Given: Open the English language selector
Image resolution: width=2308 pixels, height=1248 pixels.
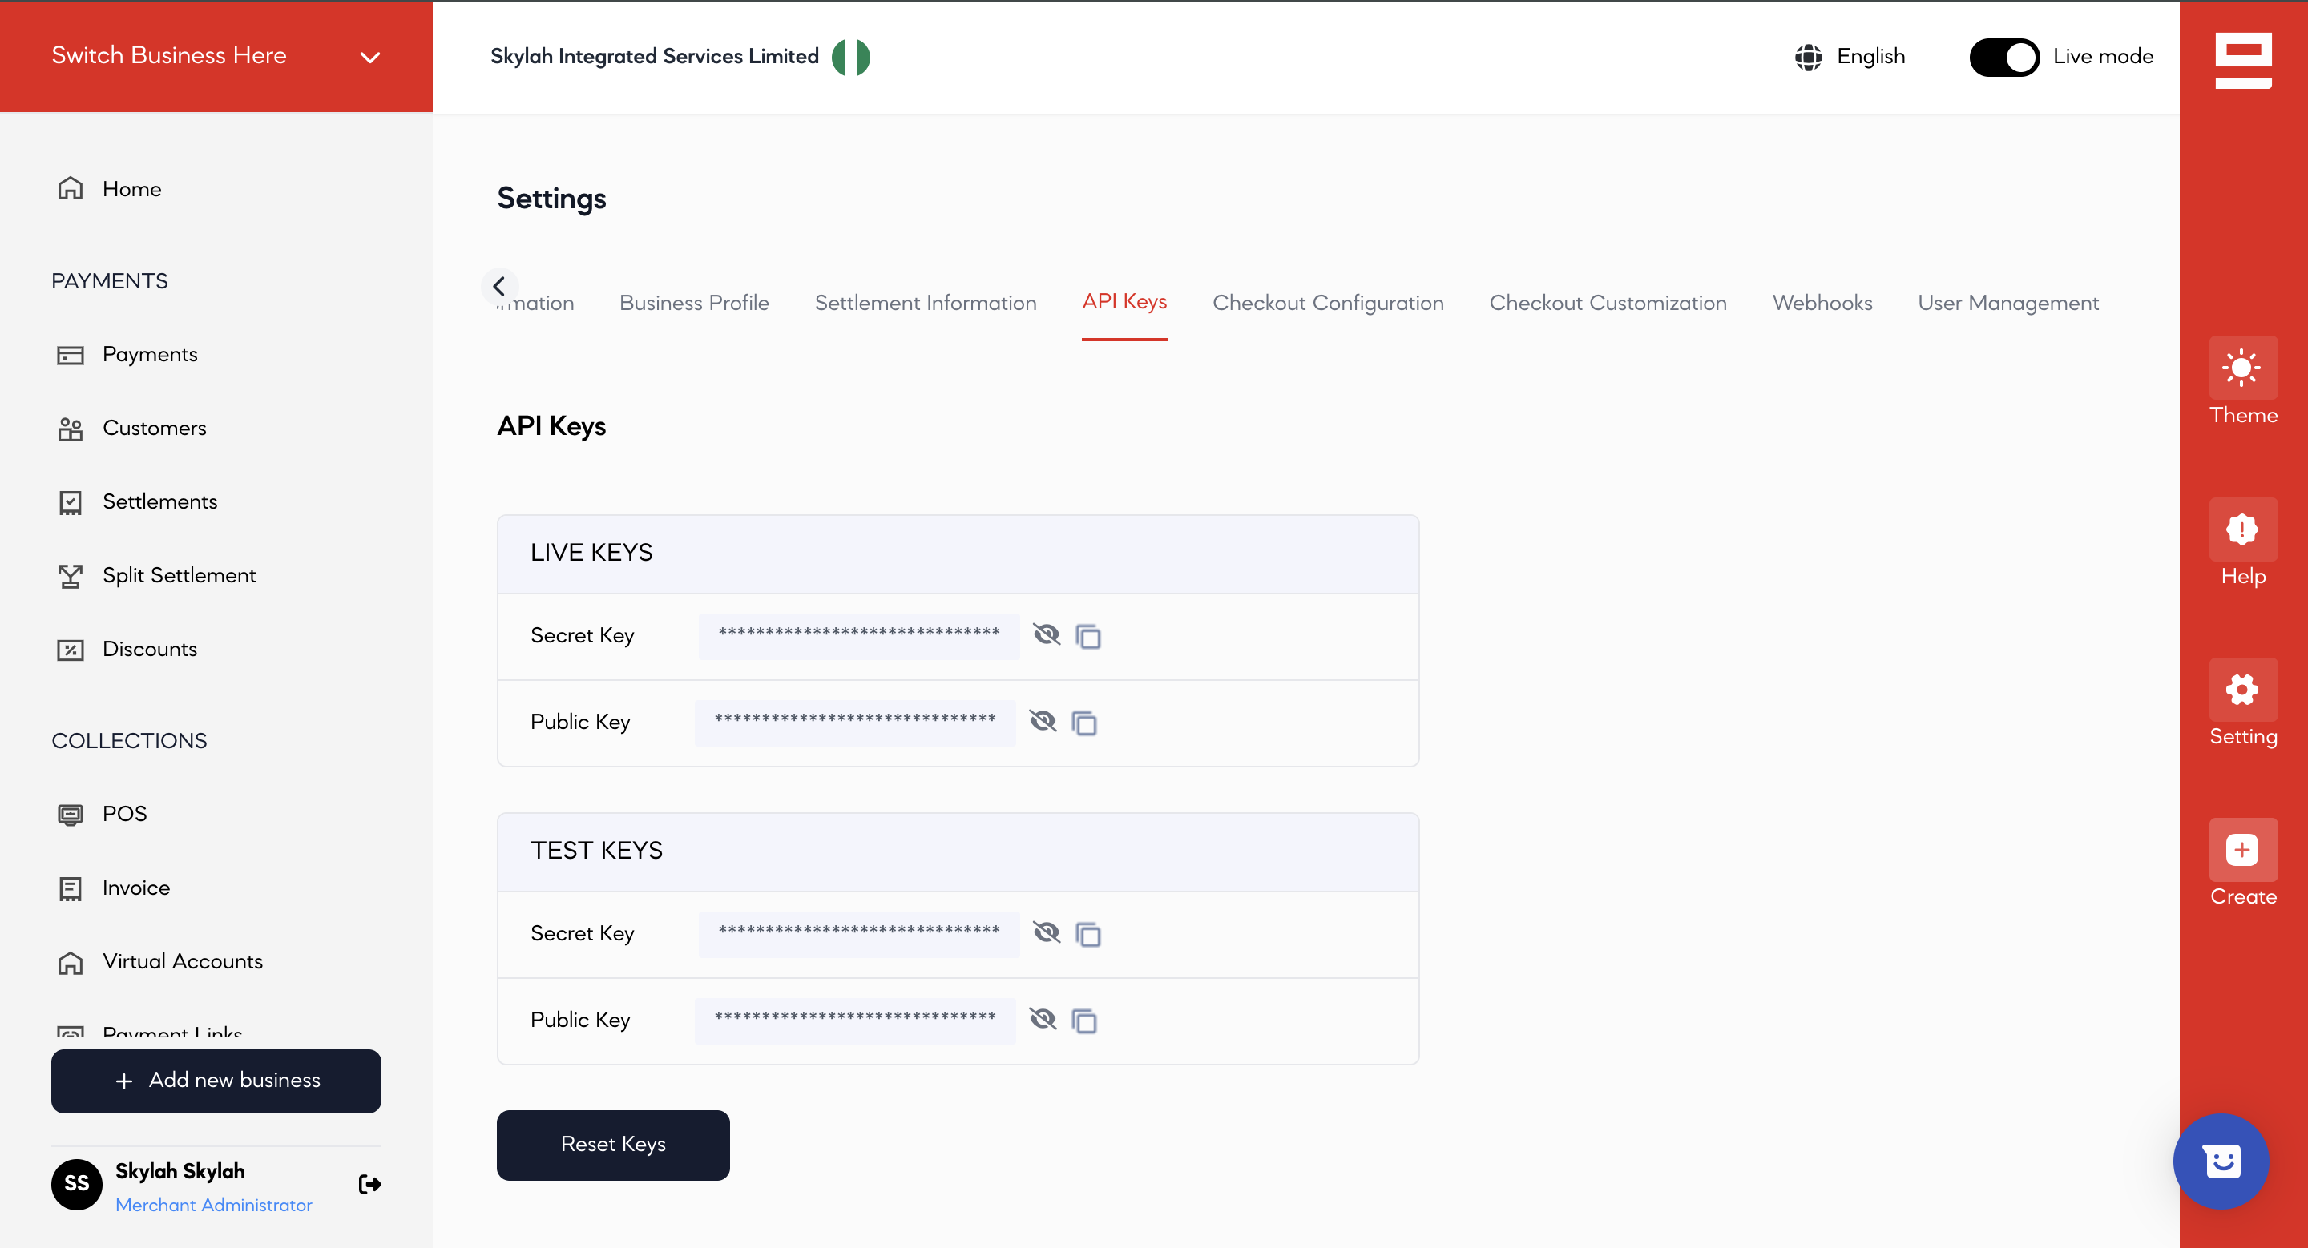Looking at the screenshot, I should click(1850, 56).
